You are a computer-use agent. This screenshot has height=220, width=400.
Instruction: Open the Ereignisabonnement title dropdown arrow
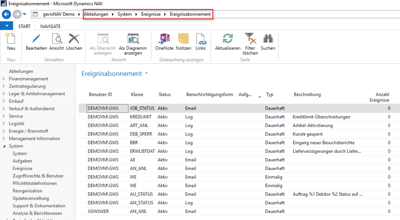tap(147, 73)
